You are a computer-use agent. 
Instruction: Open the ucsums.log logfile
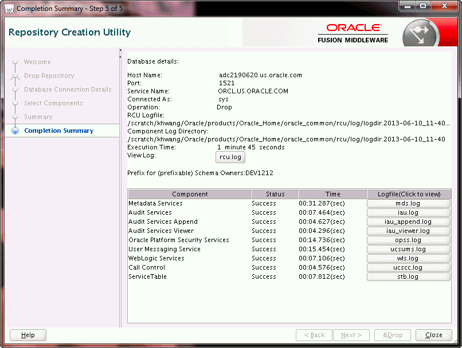point(408,249)
